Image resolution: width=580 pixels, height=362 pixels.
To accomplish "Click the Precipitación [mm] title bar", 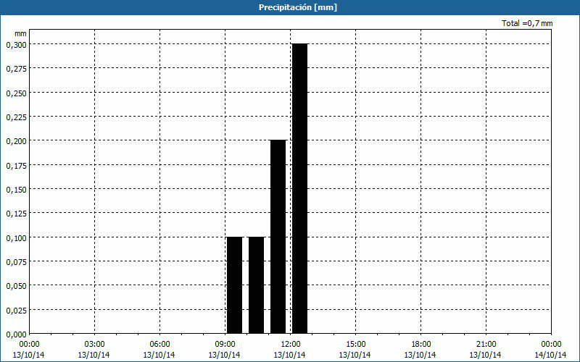I will tap(290, 7).
